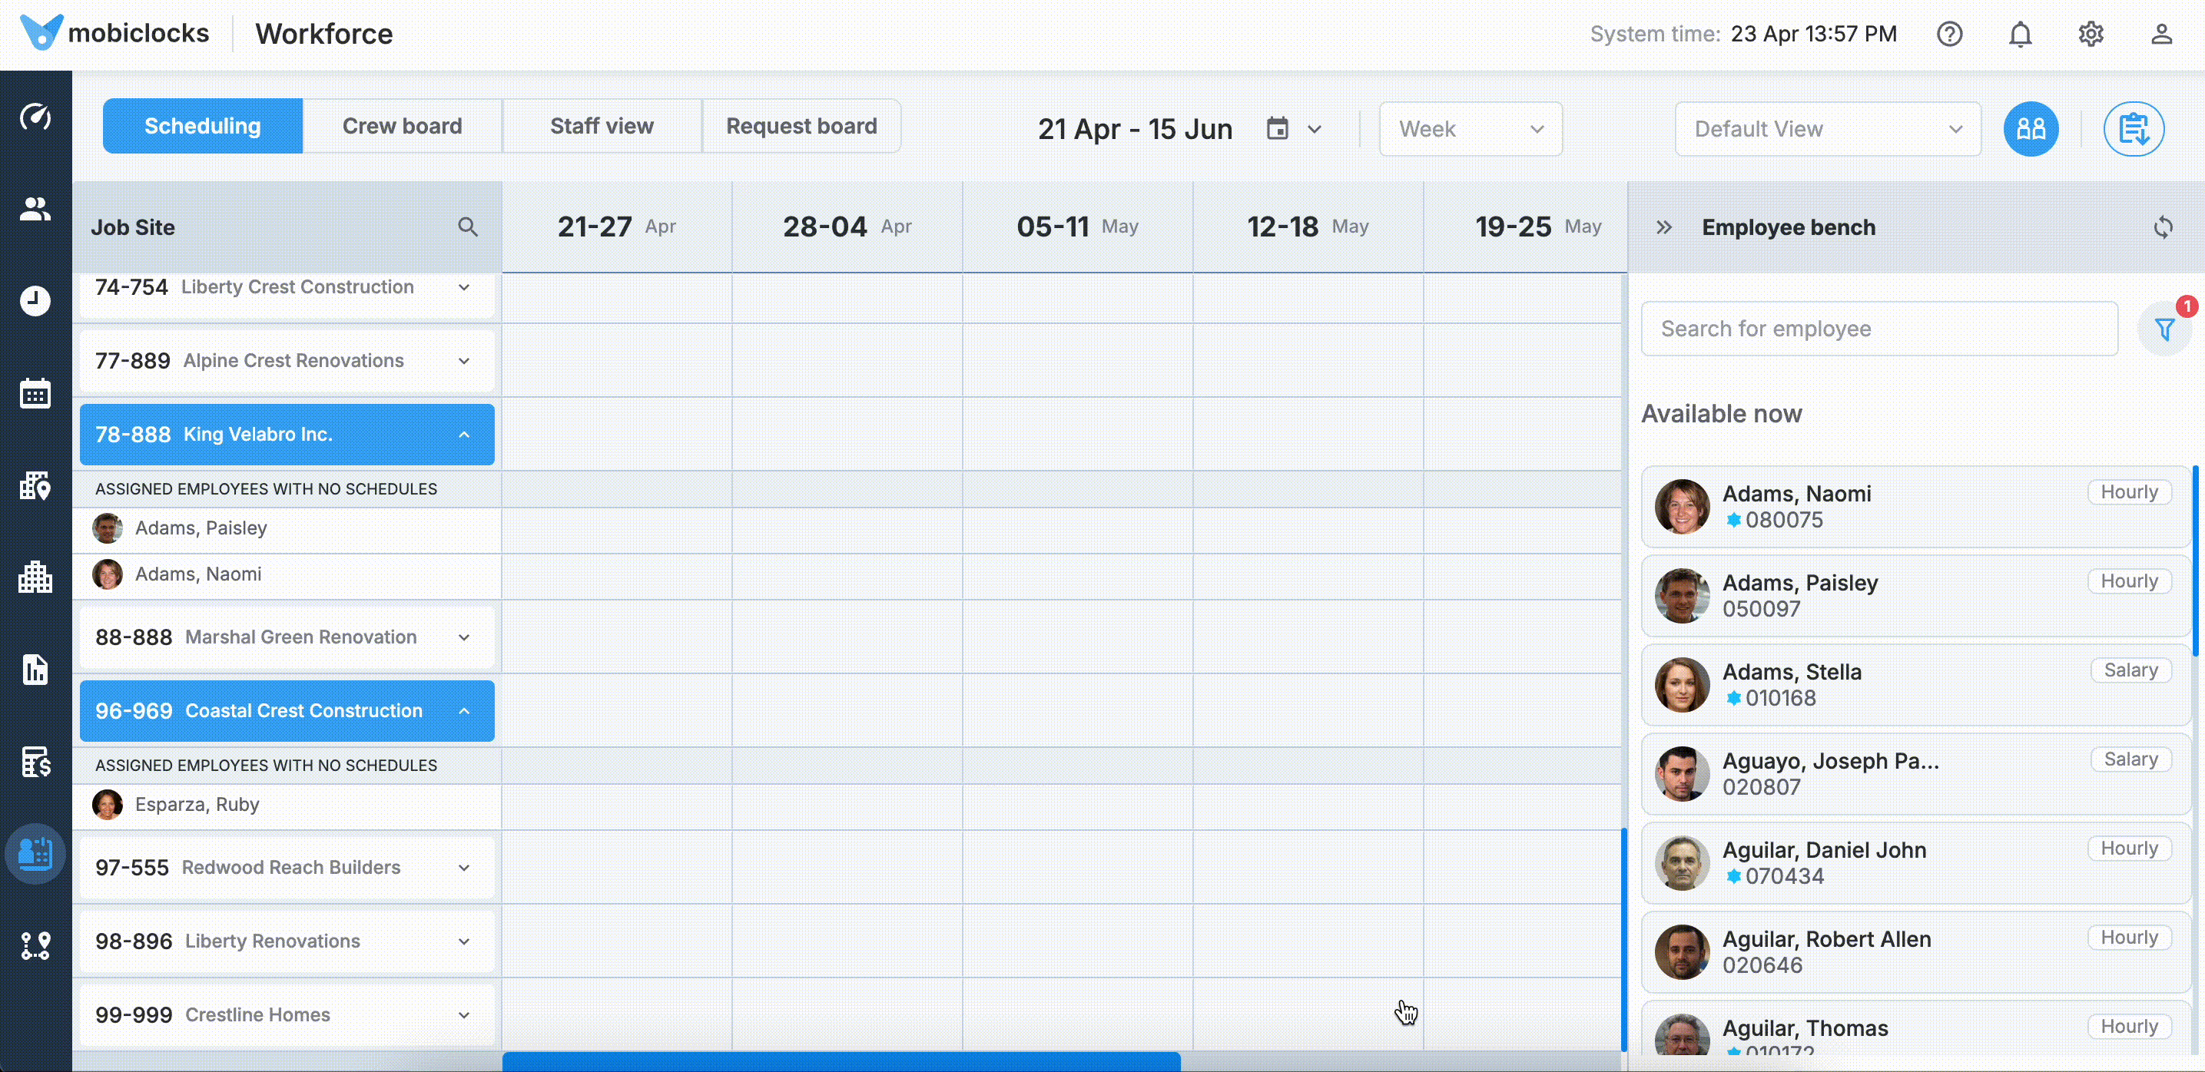Open the date range calendar icon

pyautogui.click(x=1277, y=129)
